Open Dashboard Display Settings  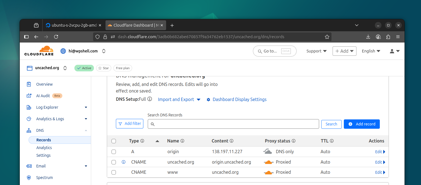click(236, 99)
